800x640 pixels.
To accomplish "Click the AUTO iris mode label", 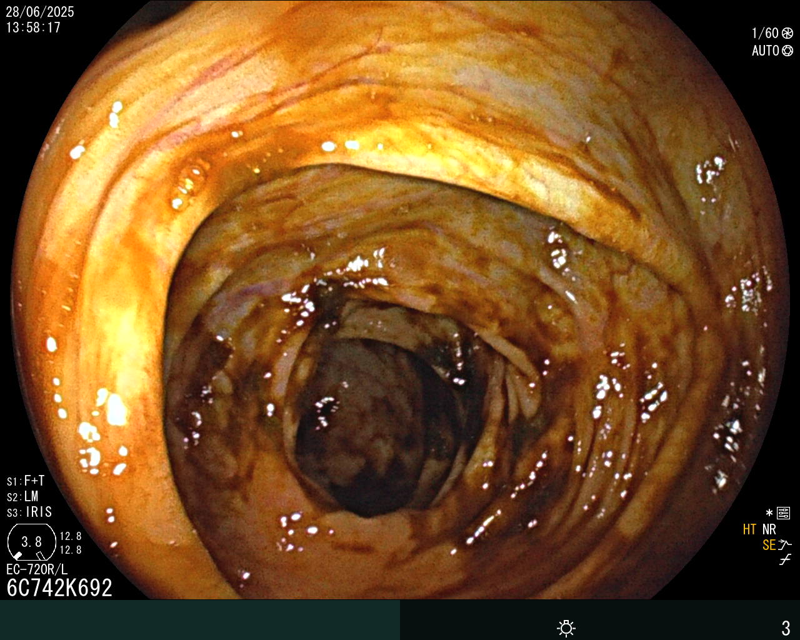I will 765,51.
